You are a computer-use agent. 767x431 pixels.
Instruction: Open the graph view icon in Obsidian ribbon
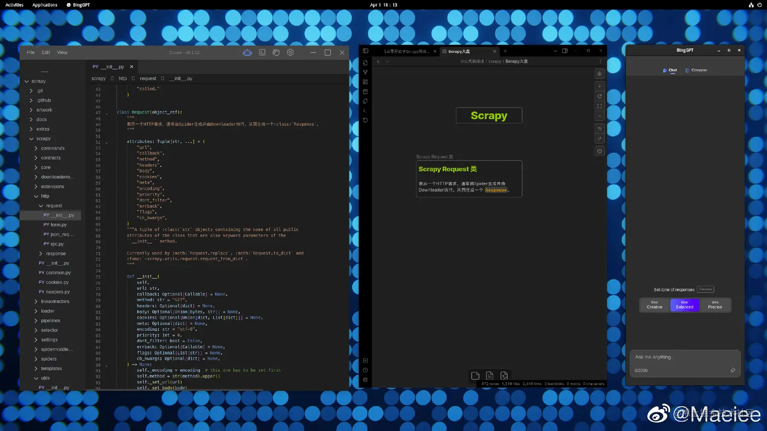(x=365, y=72)
